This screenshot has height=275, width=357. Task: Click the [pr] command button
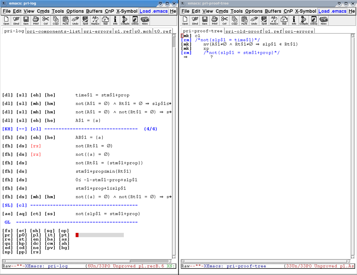[x=7, y=235]
